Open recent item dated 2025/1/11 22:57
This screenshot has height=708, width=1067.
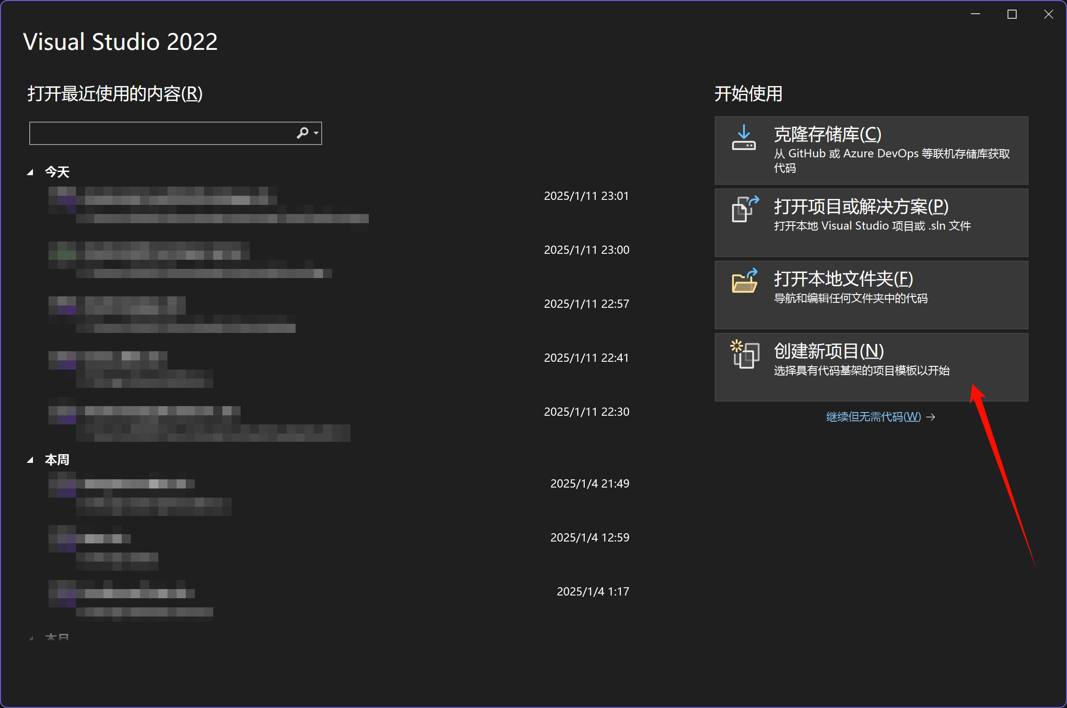339,314
